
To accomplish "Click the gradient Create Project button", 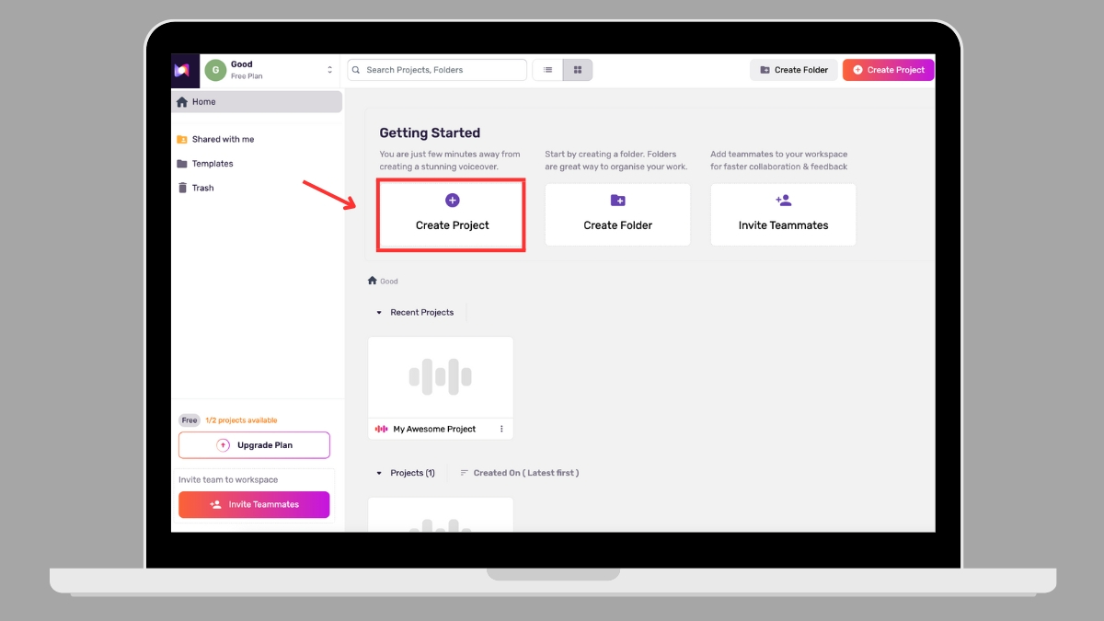I will coord(888,70).
